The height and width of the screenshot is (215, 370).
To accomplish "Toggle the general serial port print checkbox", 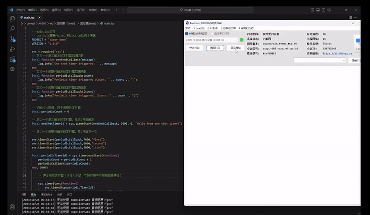I will pyautogui.click(x=213, y=33).
